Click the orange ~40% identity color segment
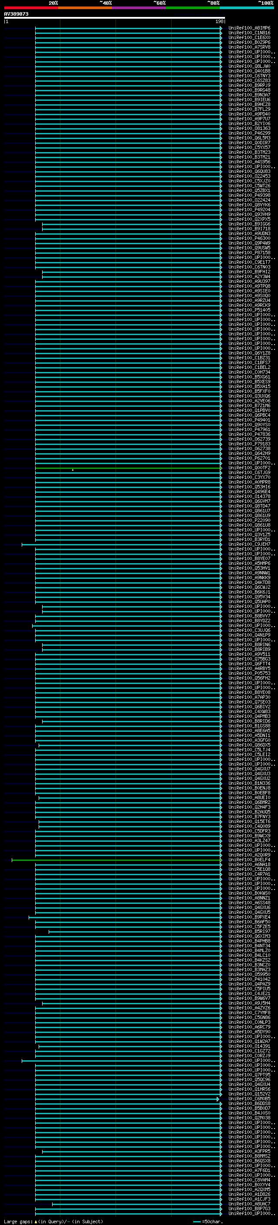 pyautogui.click(x=85, y=8)
